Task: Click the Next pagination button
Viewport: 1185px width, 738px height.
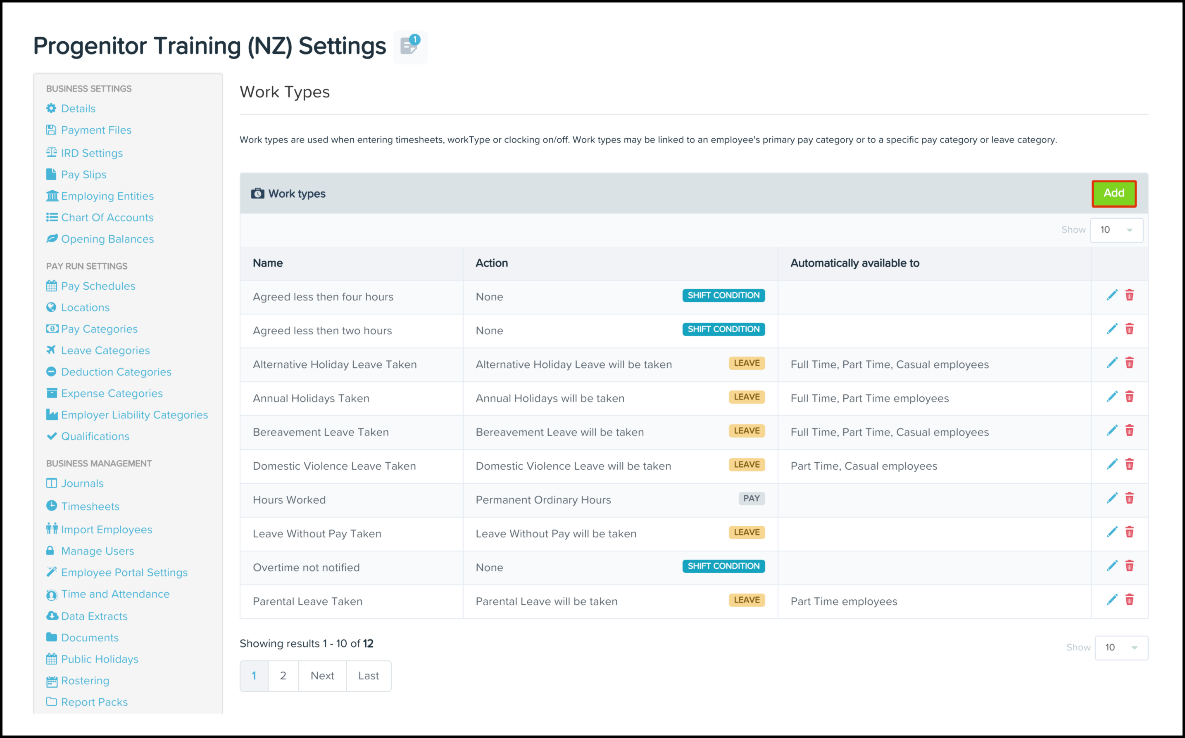Action: coord(322,676)
